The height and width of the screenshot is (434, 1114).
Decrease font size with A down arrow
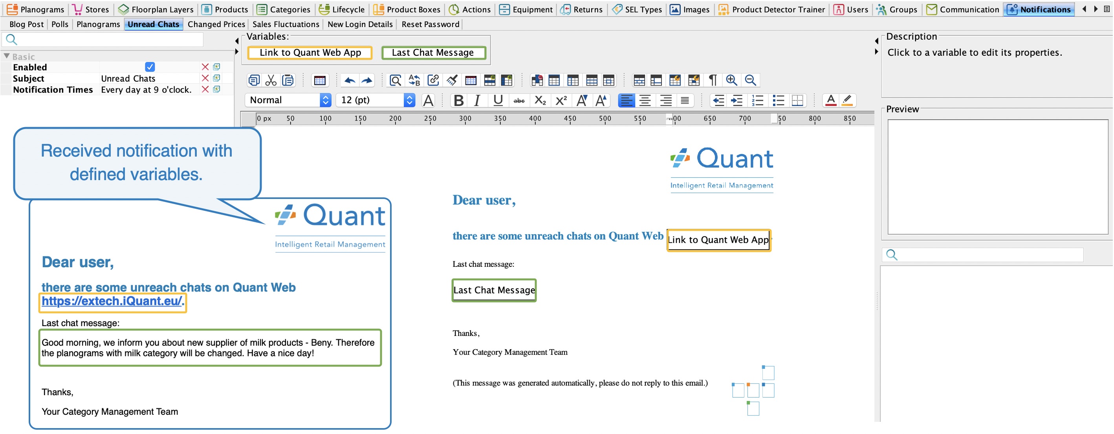click(x=582, y=100)
